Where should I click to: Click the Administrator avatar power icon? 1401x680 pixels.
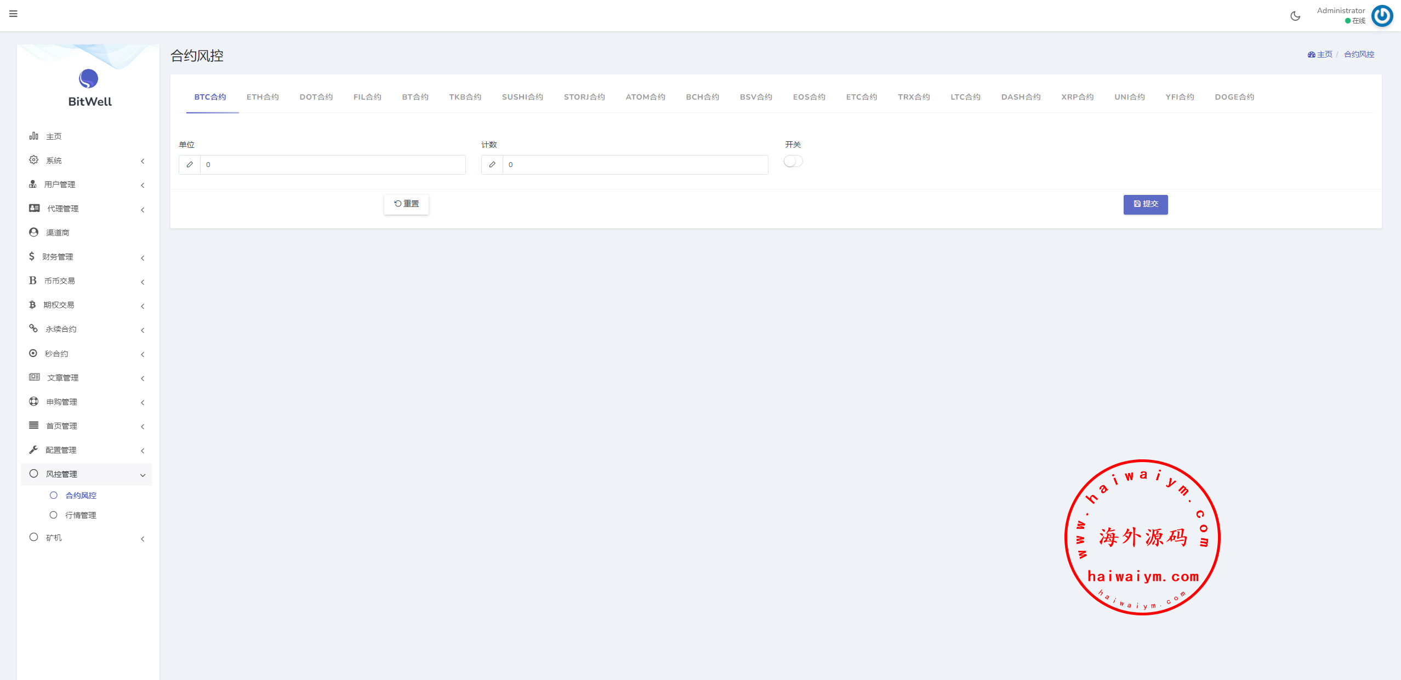click(x=1382, y=16)
